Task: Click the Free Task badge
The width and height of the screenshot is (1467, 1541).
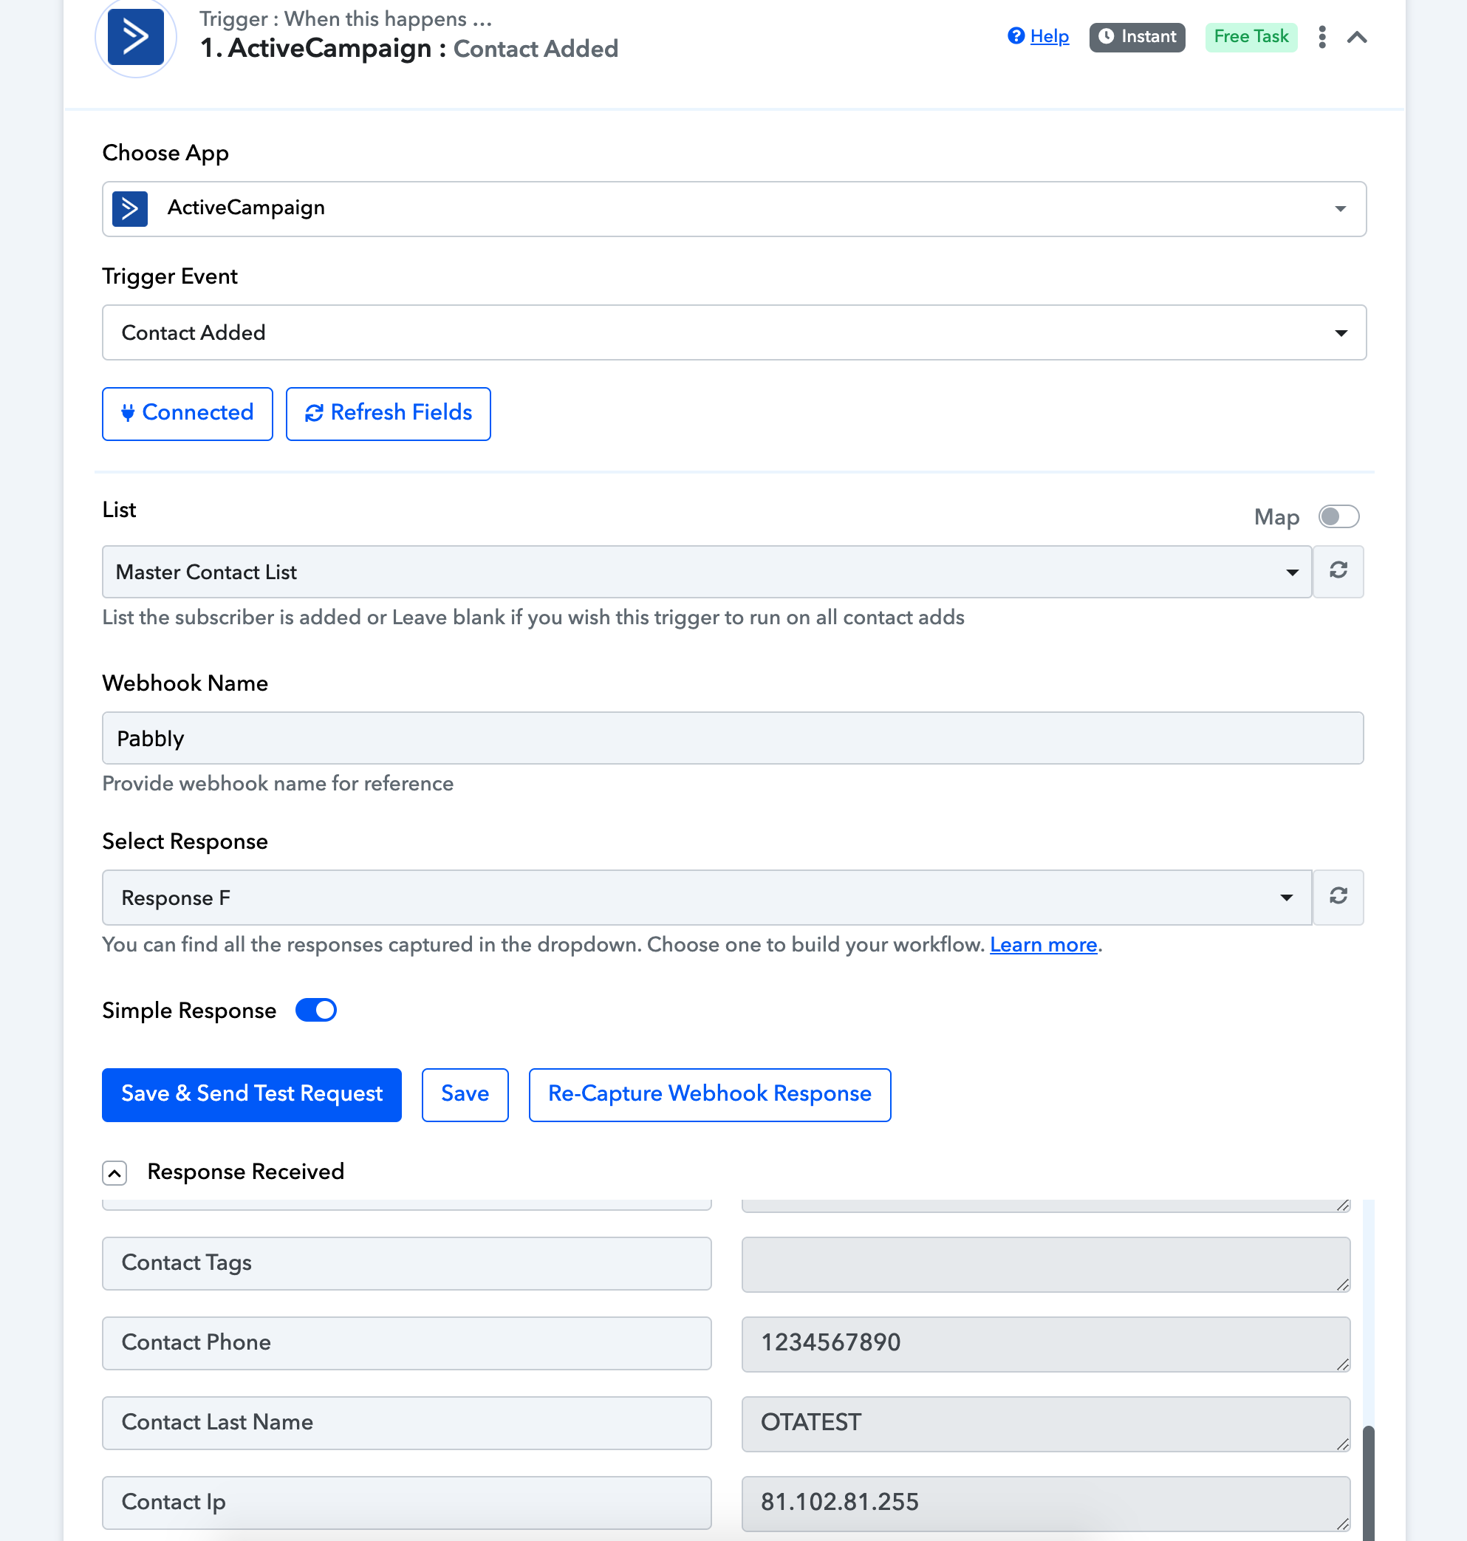Action: coord(1251,37)
